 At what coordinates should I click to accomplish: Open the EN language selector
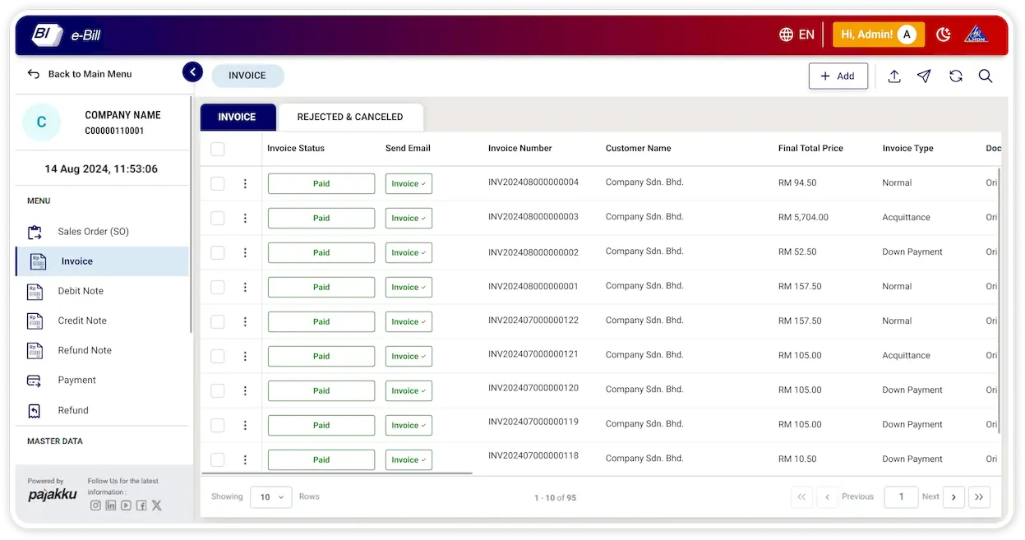(x=796, y=35)
